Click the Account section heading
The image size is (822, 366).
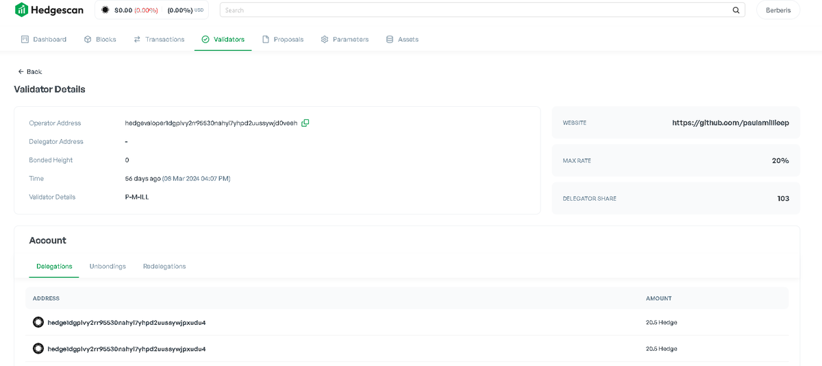point(47,241)
